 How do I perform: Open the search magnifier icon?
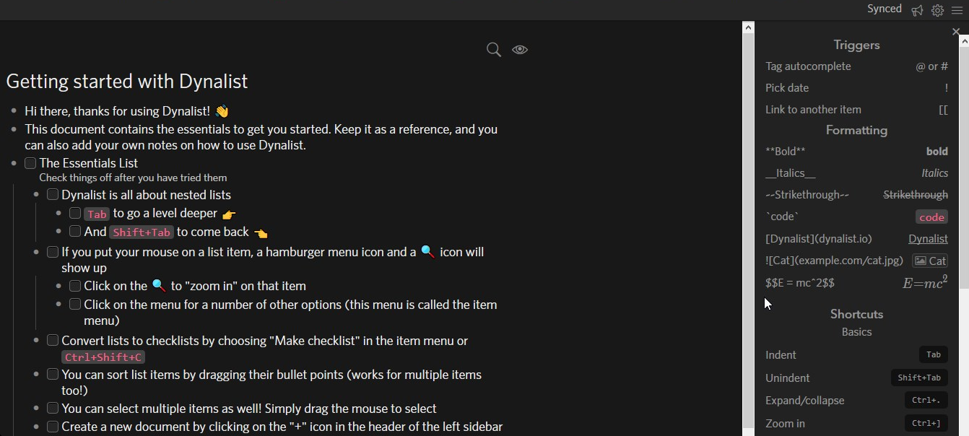pyautogui.click(x=494, y=50)
